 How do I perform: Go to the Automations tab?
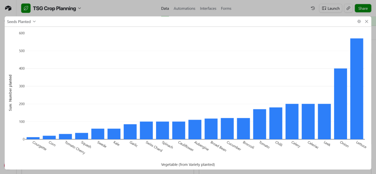(x=184, y=8)
